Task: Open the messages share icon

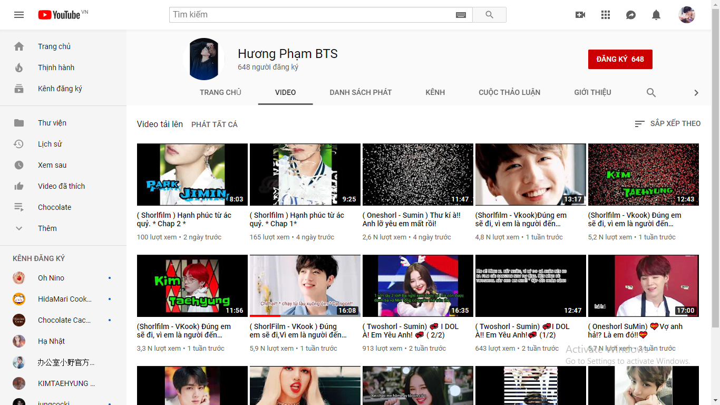Action: 631,15
